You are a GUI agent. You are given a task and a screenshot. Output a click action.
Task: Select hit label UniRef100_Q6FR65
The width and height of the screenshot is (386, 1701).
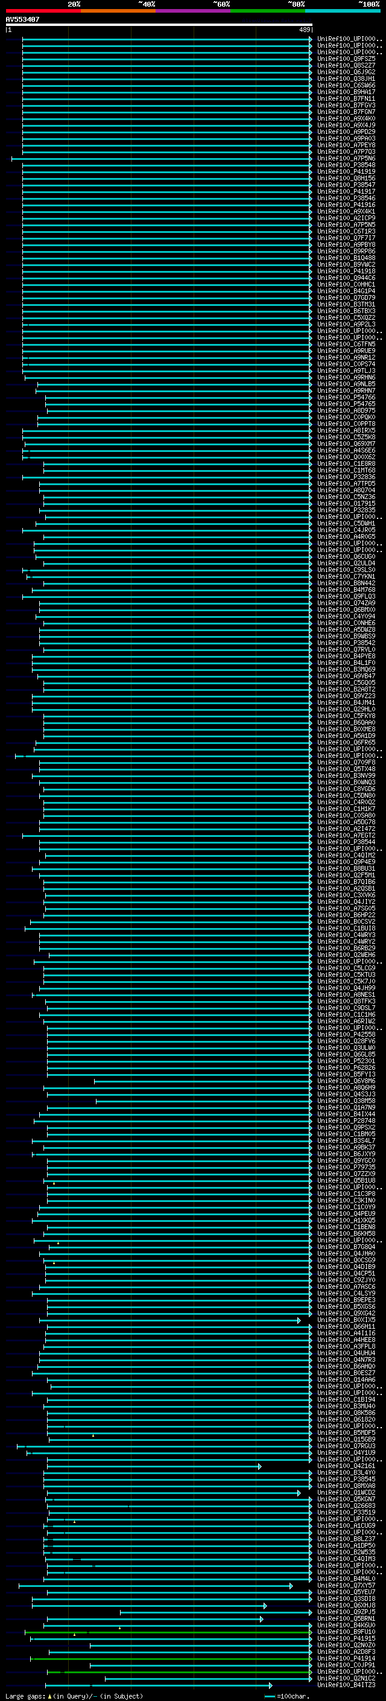[346, 742]
